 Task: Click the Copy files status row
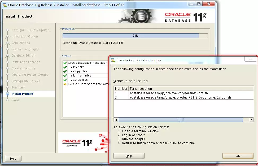tap(86, 71)
